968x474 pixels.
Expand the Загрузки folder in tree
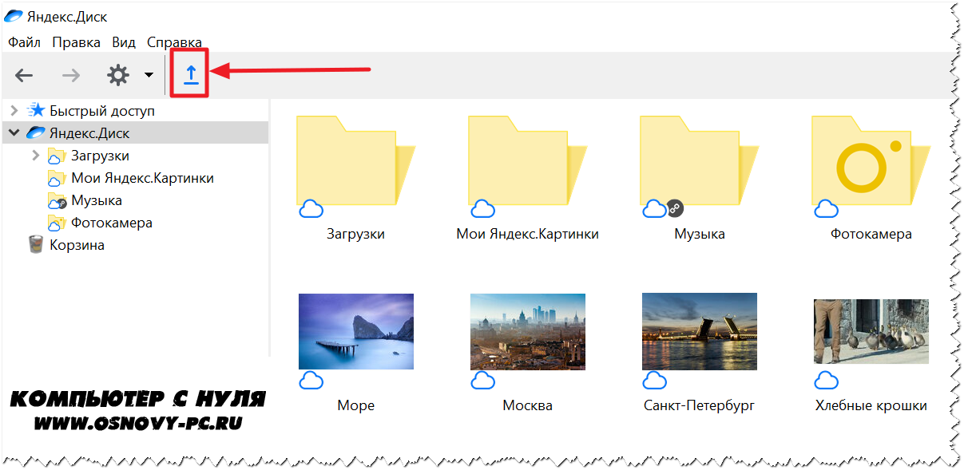pos(35,156)
